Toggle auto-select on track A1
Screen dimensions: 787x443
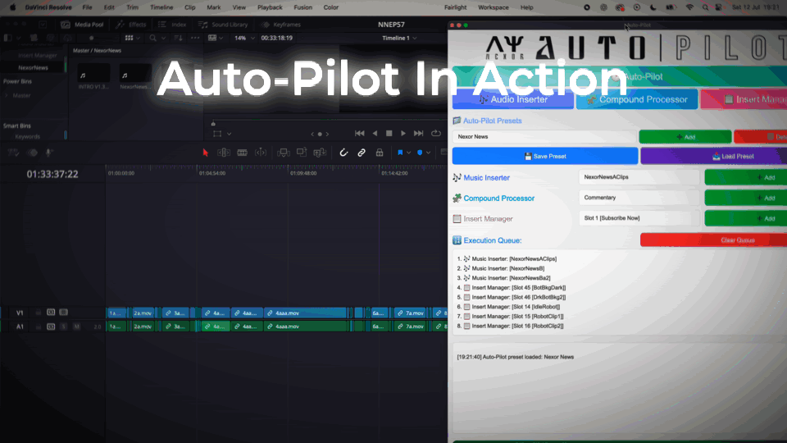(51, 327)
